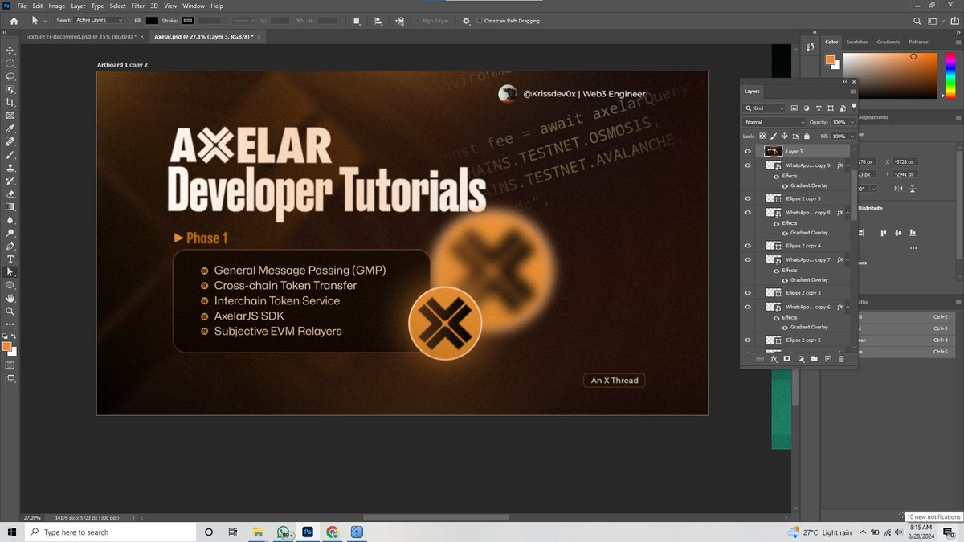Enable Constrain Path Dragging checkbox
Screen dimensions: 964x542
(480, 21)
